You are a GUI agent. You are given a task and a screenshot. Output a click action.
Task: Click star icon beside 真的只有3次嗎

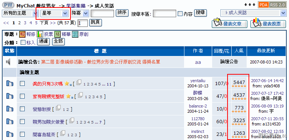pos(67,84)
